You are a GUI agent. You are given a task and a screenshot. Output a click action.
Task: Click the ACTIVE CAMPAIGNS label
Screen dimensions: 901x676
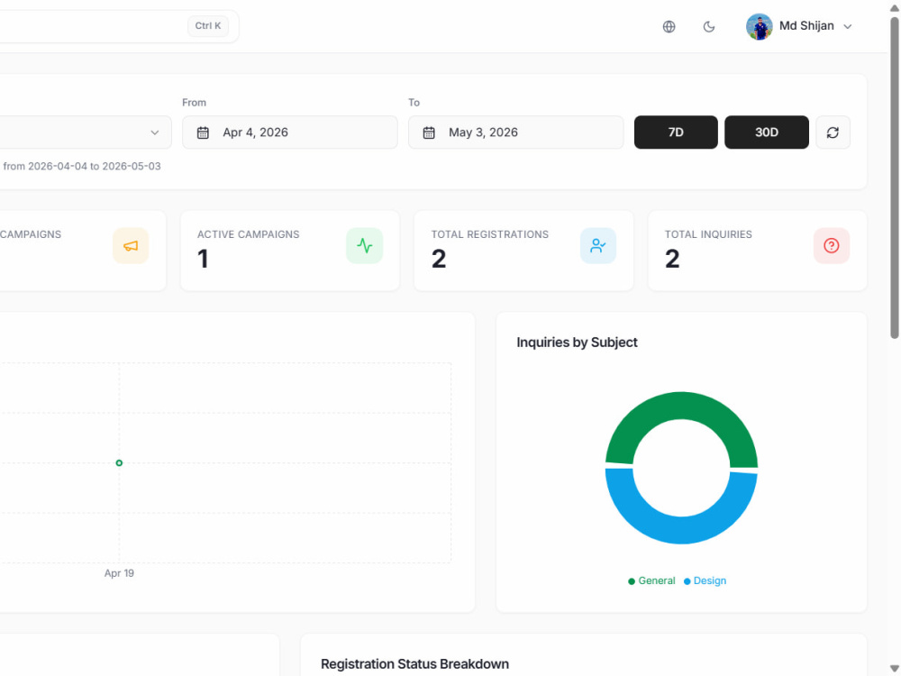249,234
